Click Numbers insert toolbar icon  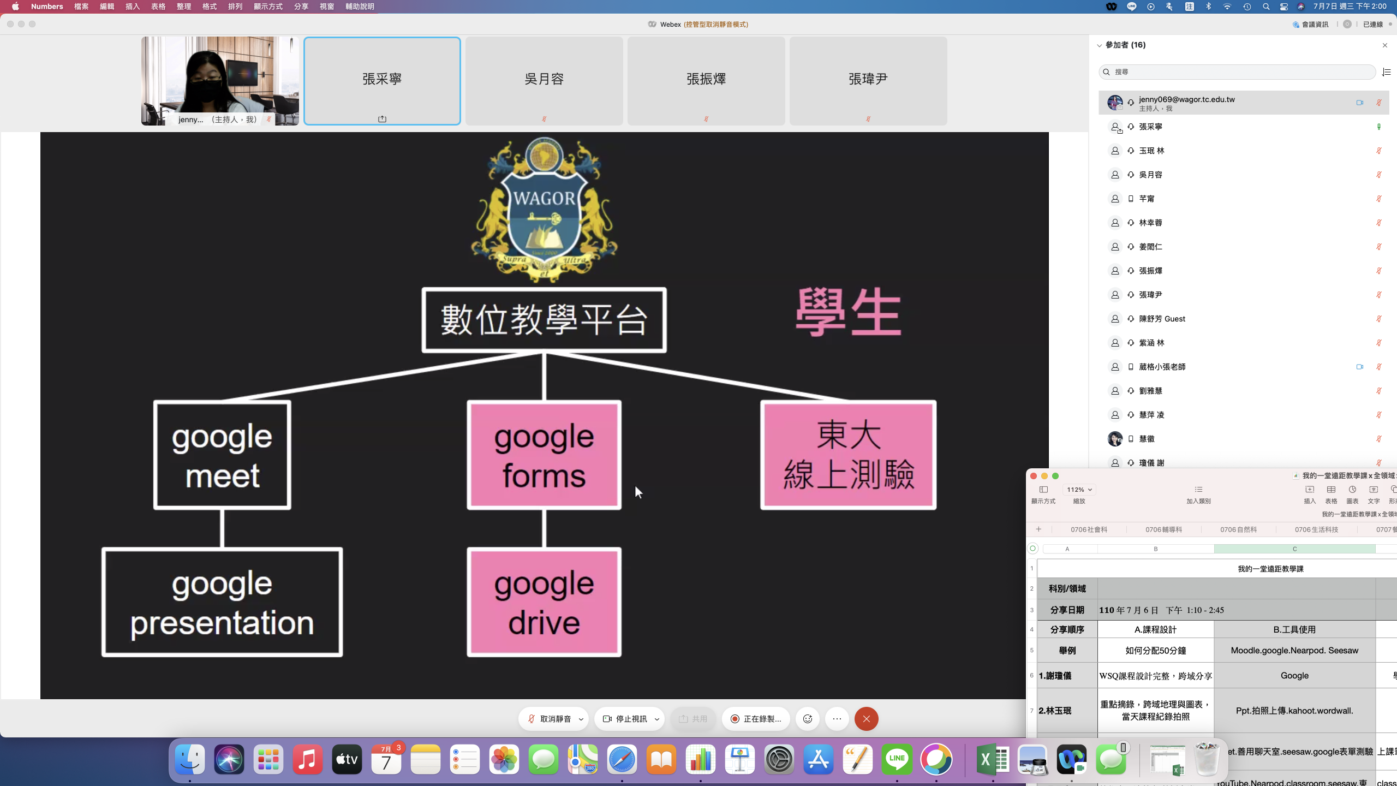1310,490
